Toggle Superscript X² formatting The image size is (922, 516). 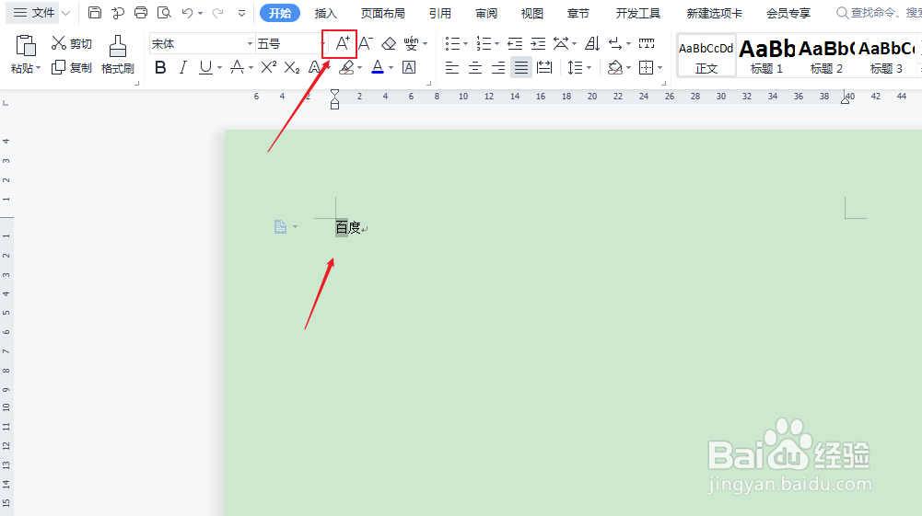[268, 67]
